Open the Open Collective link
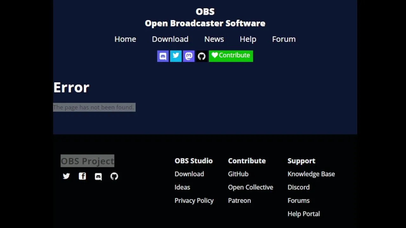This screenshot has height=228, width=406. (251, 187)
